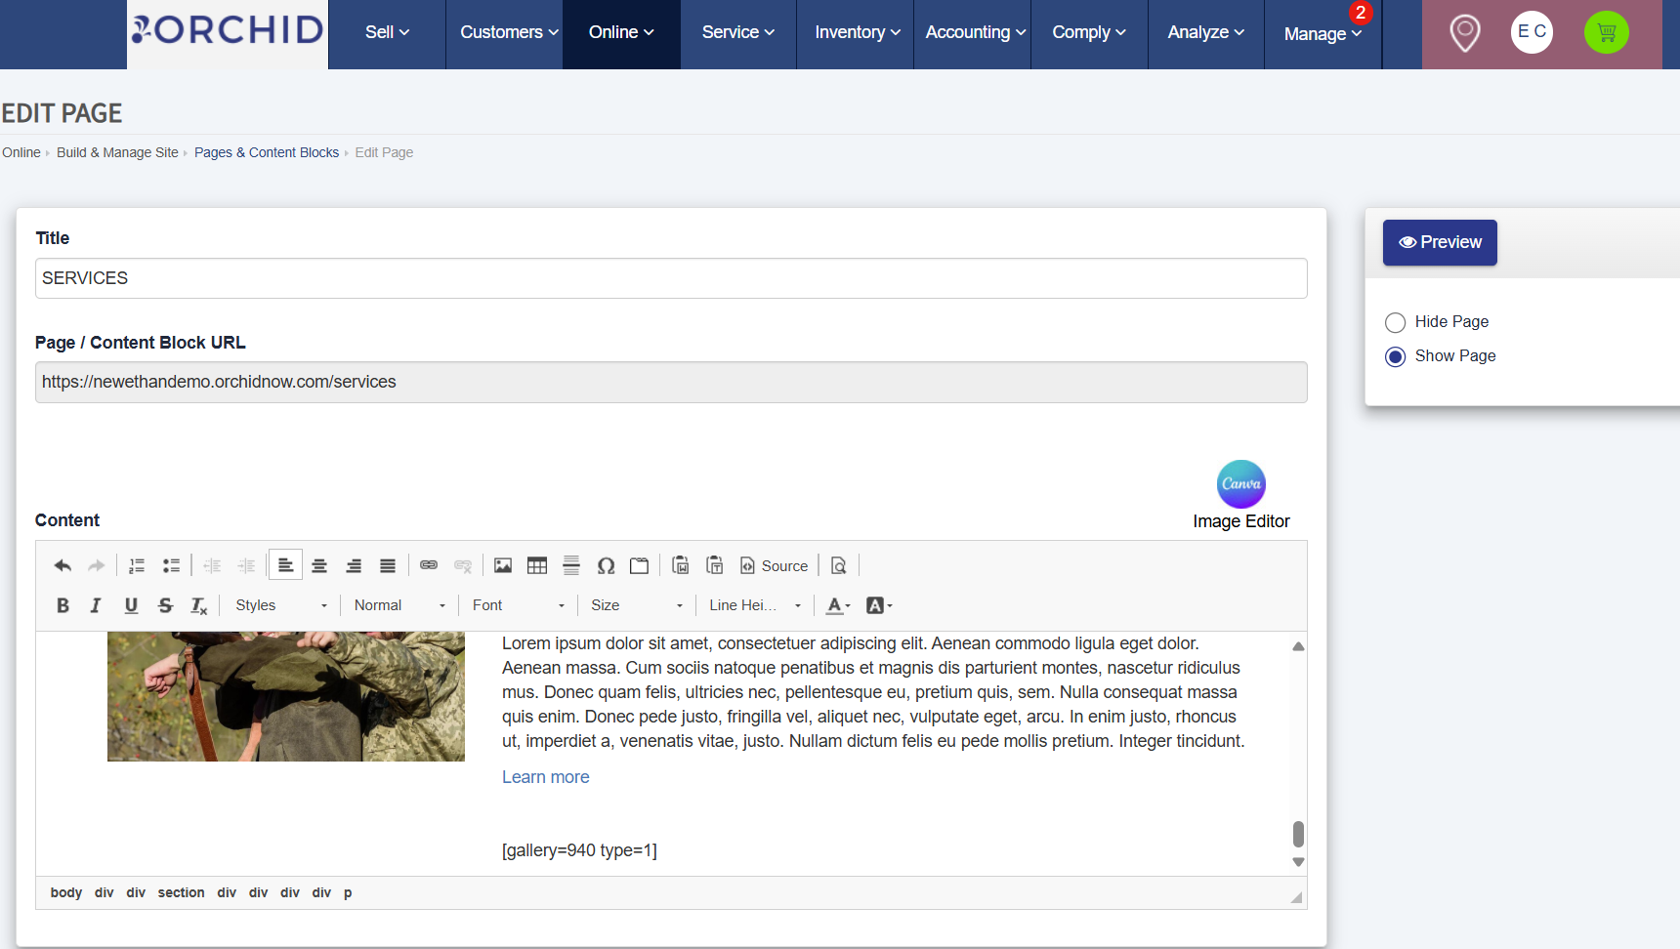Open the Normal paragraph format dropdown
1680x949 pixels.
[399, 605]
